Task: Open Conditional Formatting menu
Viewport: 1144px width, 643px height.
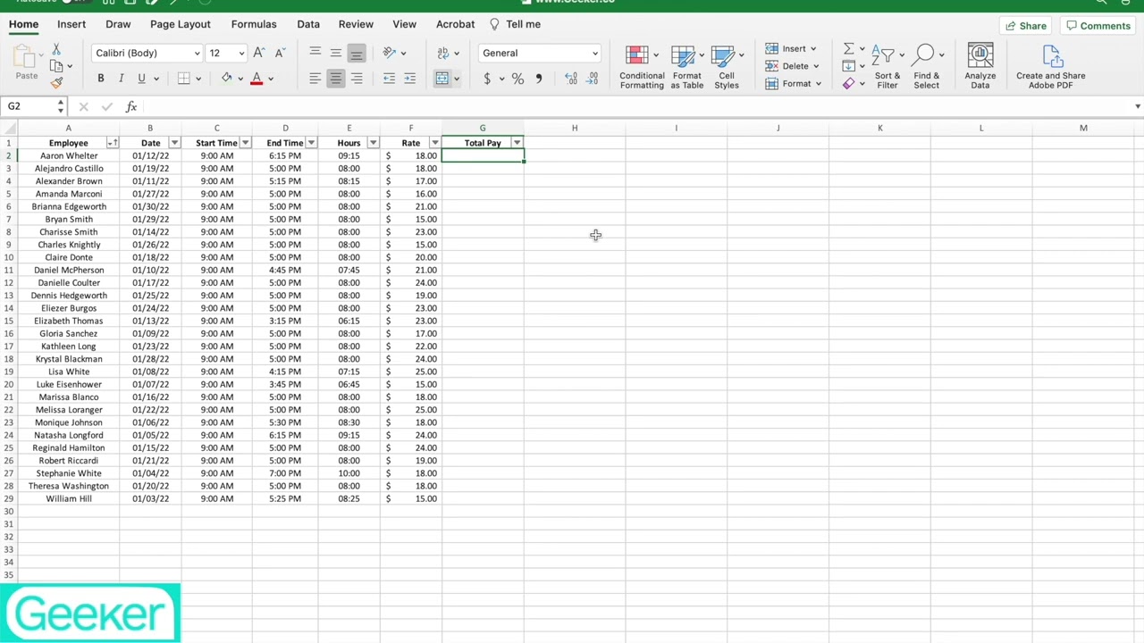Action: 642,66
